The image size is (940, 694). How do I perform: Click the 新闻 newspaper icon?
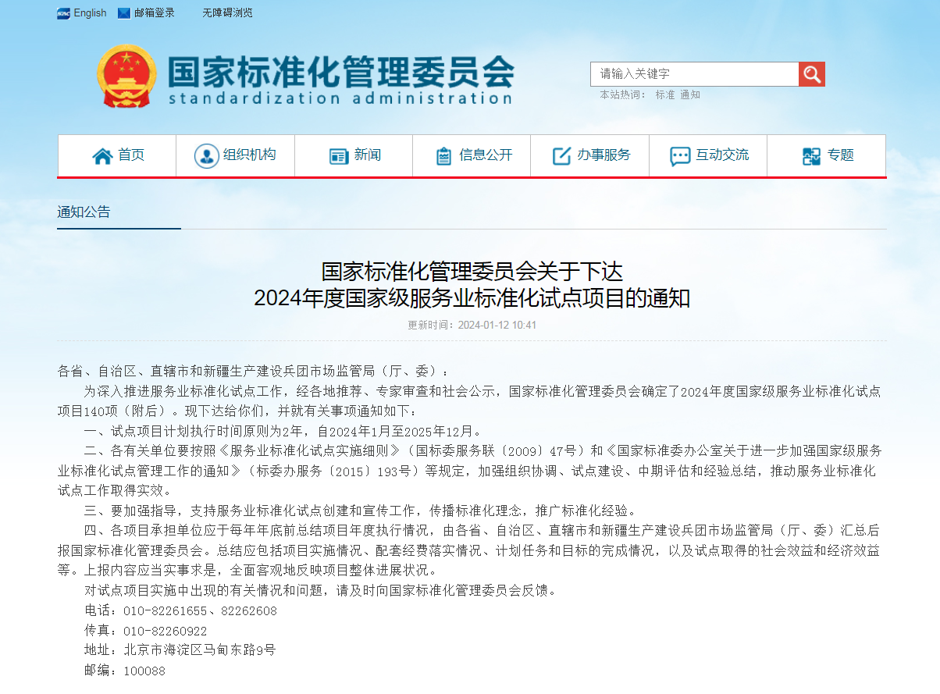(x=338, y=156)
